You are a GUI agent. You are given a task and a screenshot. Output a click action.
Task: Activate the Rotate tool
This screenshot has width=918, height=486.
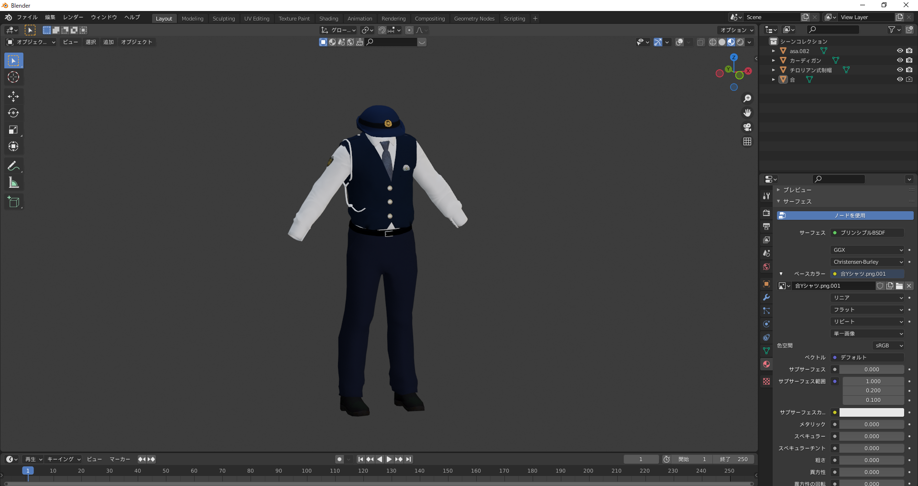(x=13, y=113)
